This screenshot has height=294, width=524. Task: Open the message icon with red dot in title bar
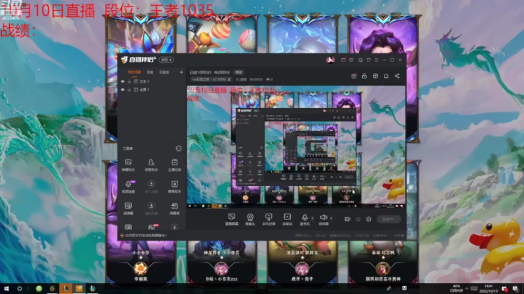[x=343, y=60]
